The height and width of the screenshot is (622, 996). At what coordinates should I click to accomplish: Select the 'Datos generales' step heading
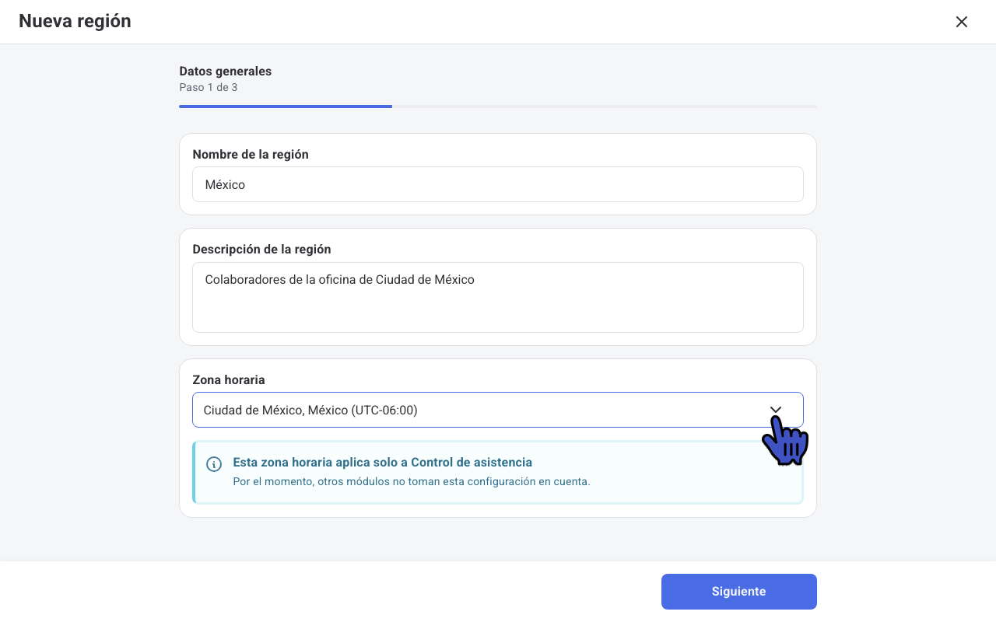point(226,71)
